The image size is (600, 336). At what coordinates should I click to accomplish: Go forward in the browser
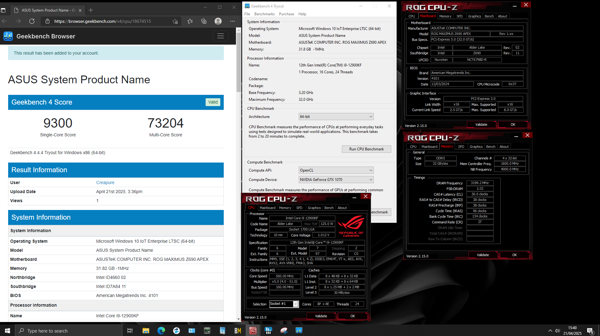(18, 21)
